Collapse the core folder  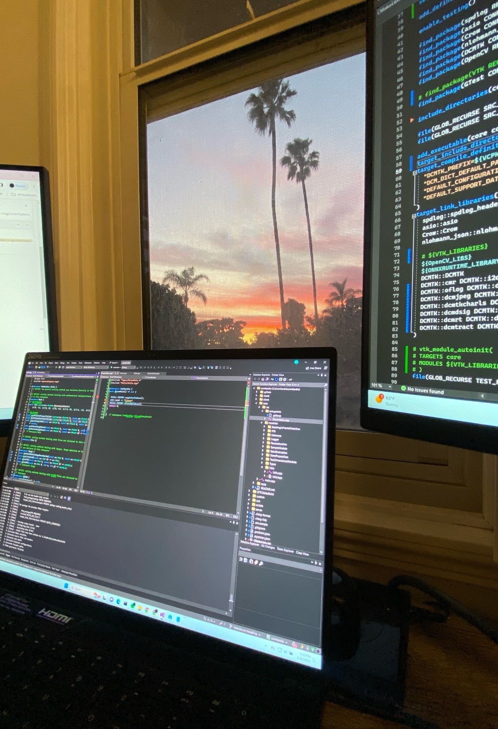tap(256, 403)
